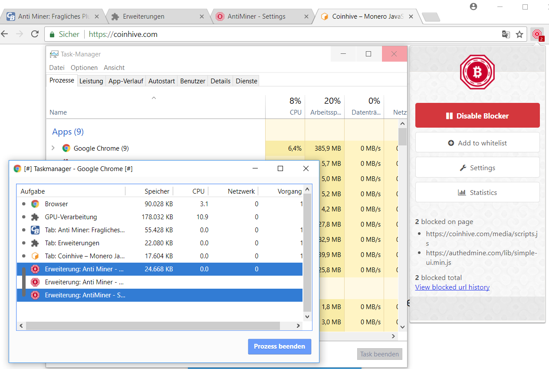Open the Chrome user profile icon
This screenshot has height=369, width=549.
(x=473, y=7)
